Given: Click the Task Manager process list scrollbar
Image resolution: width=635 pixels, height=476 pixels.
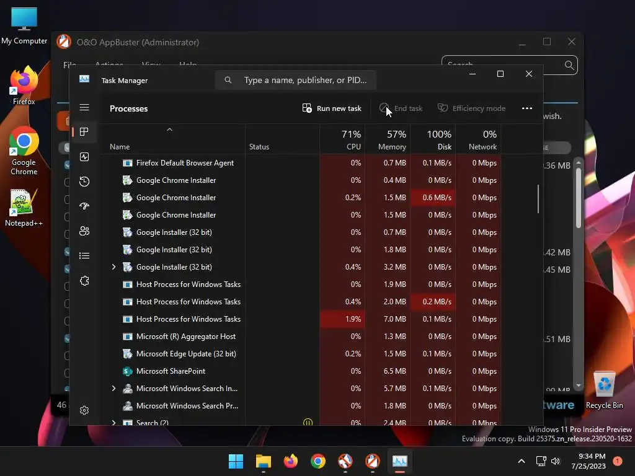Looking at the screenshot, I should point(538,199).
